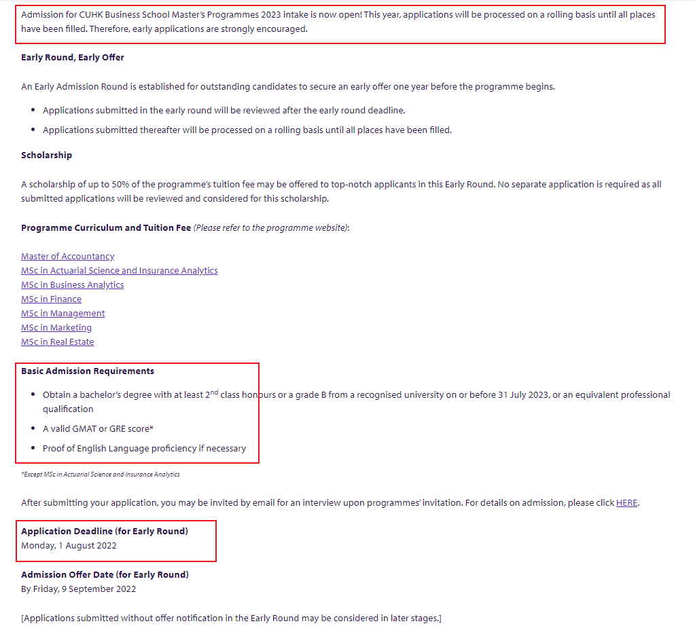
Task: Open the MSc in Marketing link
Action: pyautogui.click(x=56, y=327)
